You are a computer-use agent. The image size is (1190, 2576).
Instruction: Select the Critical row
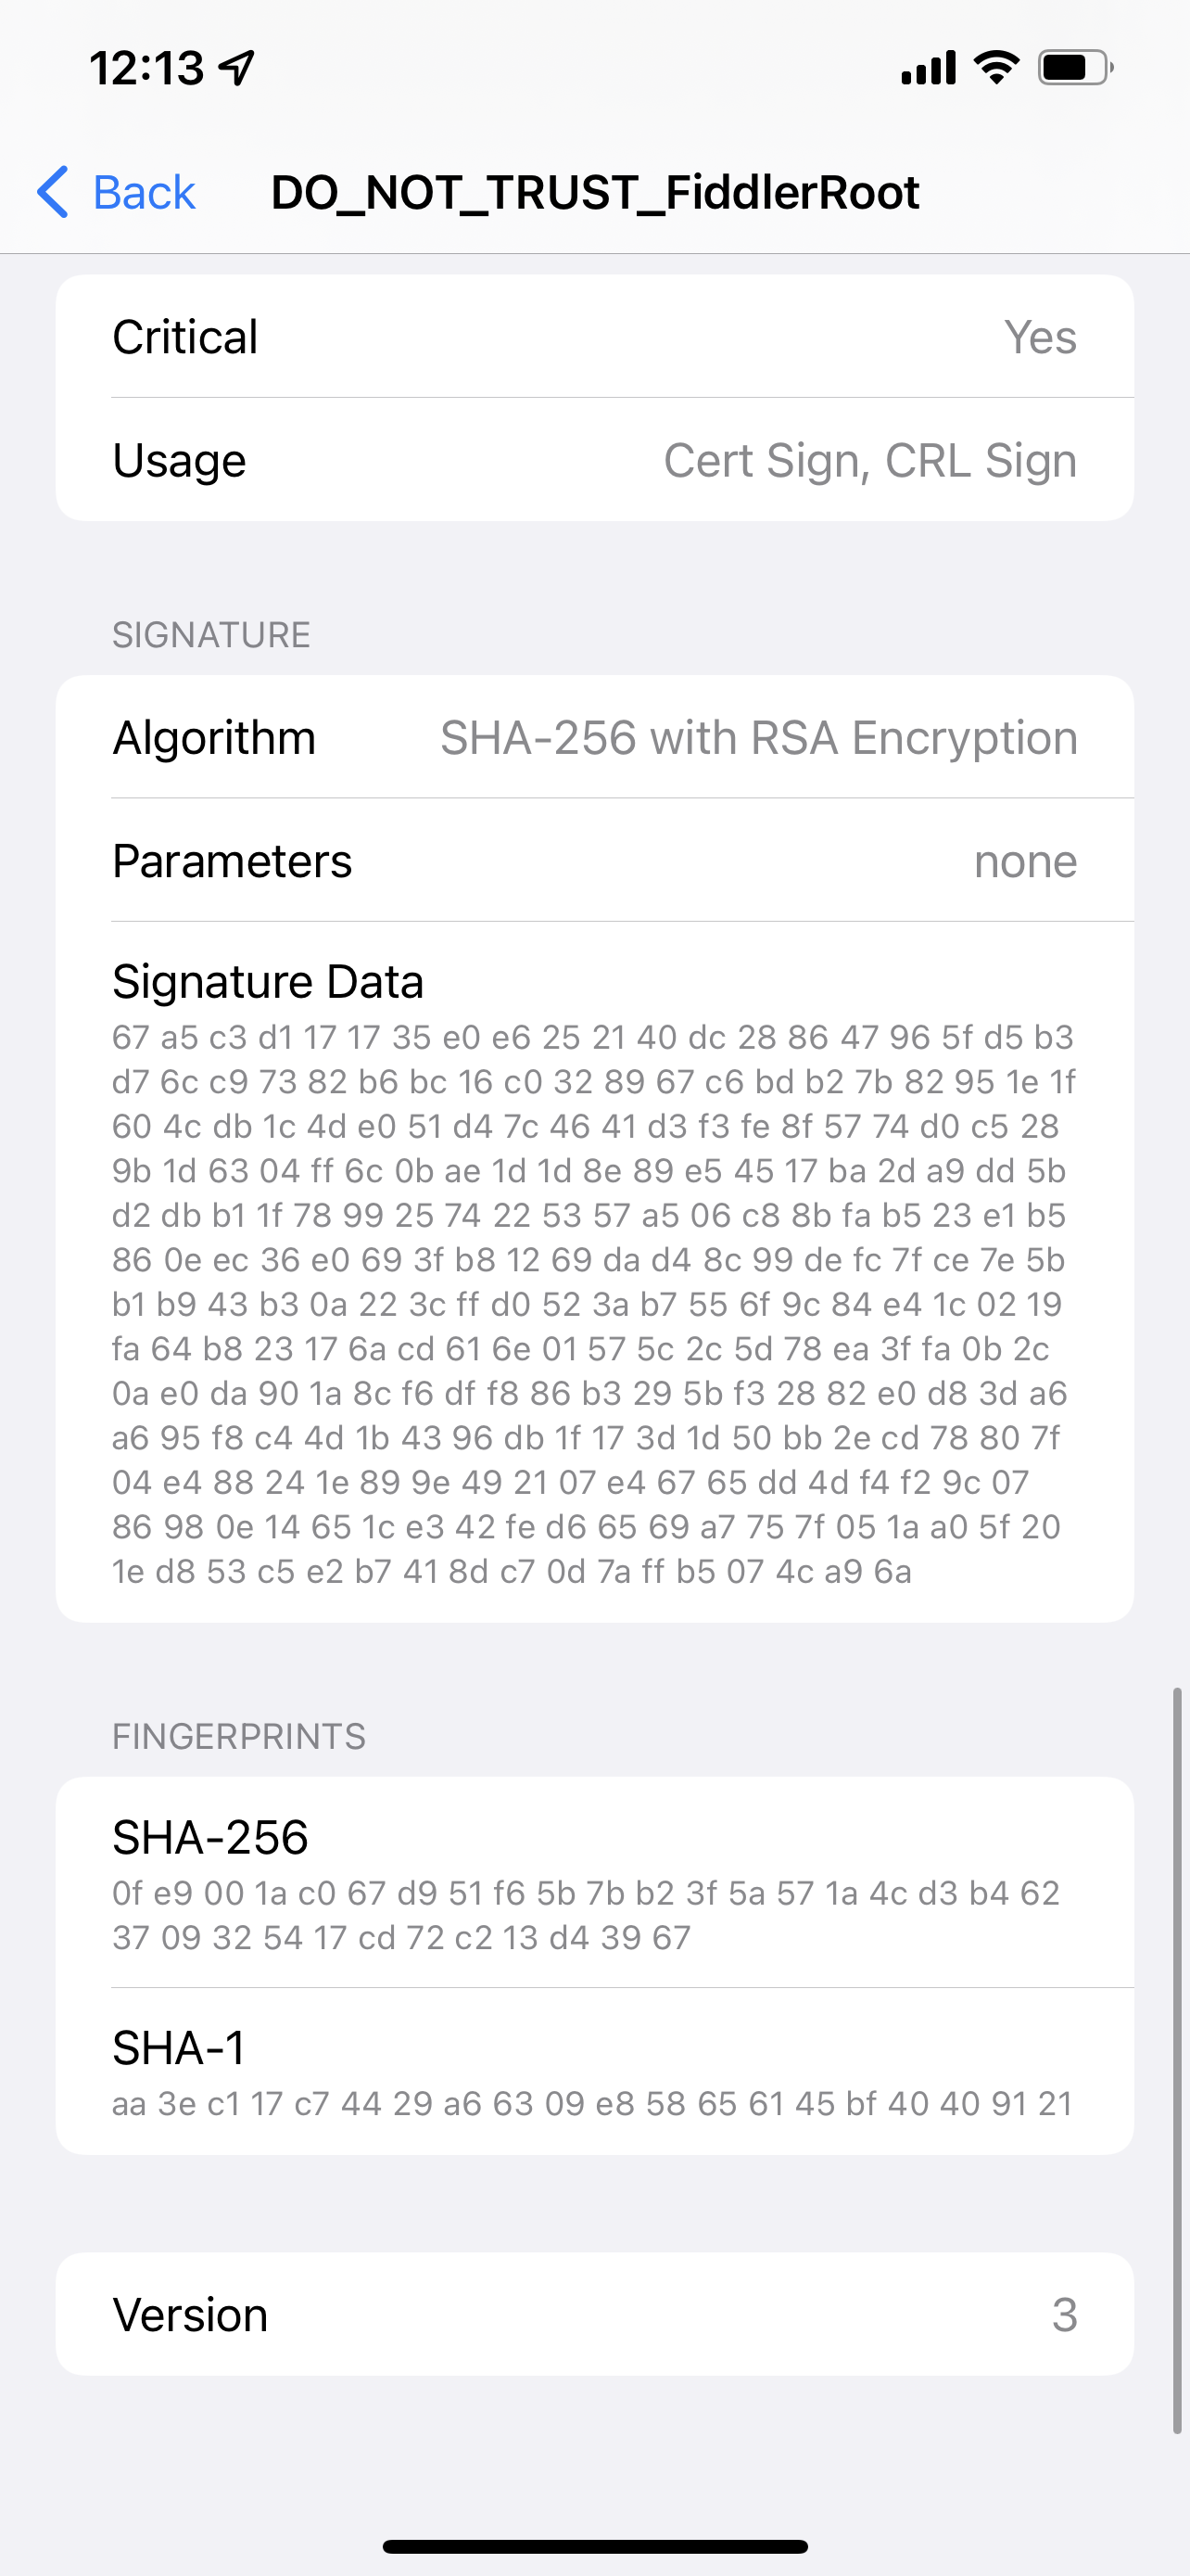594,337
